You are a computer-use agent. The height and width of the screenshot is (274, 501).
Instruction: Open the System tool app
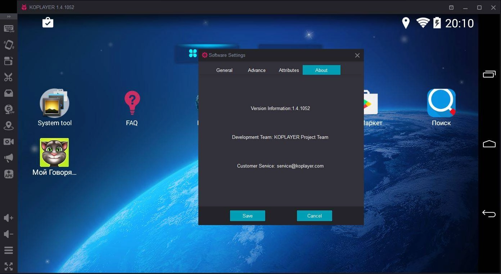tap(54, 108)
